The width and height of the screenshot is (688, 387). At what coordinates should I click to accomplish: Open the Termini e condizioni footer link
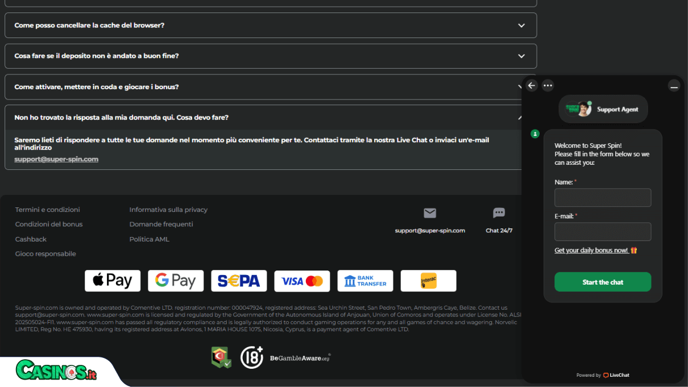pyautogui.click(x=48, y=210)
